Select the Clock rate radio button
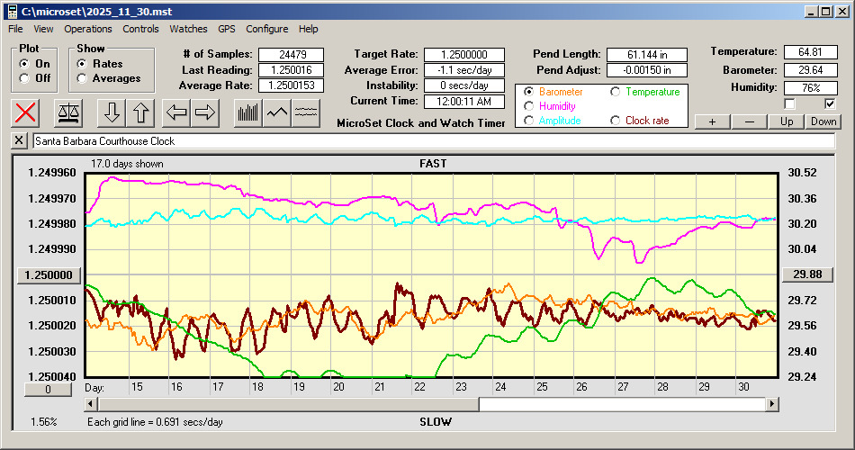Screen dimensions: 855x450 point(616,121)
